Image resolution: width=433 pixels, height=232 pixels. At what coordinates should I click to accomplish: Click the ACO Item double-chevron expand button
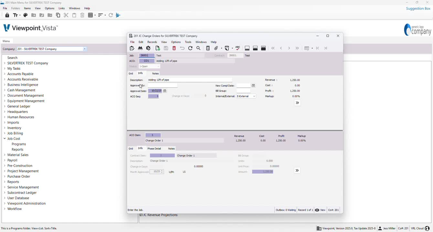coord(297,170)
